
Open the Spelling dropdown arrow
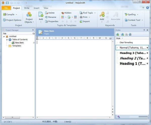(x=138, y=14)
